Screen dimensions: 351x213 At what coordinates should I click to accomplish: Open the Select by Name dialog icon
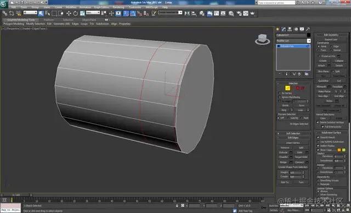pos(48,13)
